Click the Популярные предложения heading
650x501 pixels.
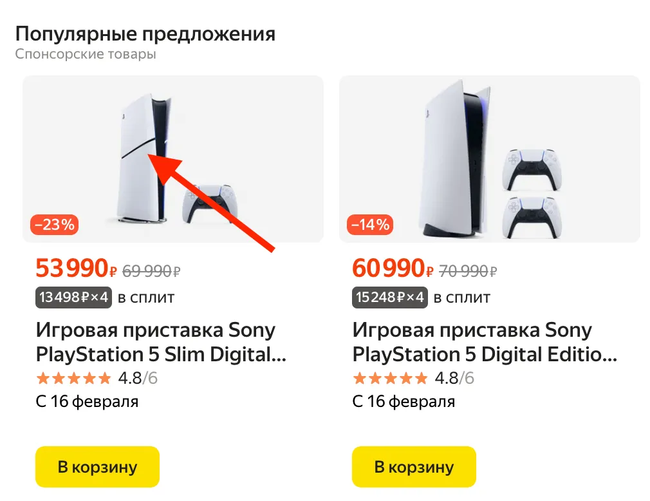tap(145, 34)
